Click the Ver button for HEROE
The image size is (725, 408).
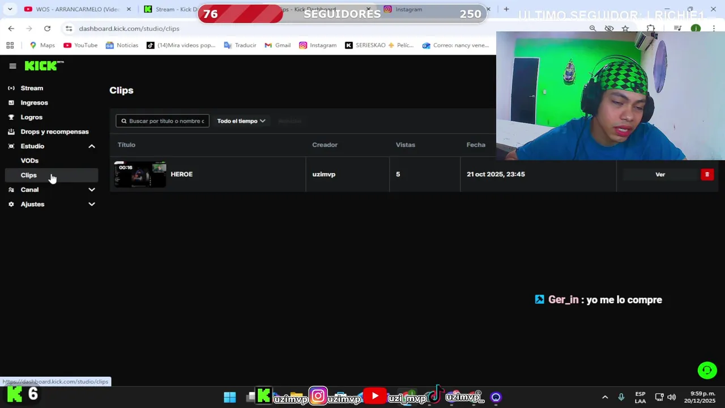click(x=660, y=175)
